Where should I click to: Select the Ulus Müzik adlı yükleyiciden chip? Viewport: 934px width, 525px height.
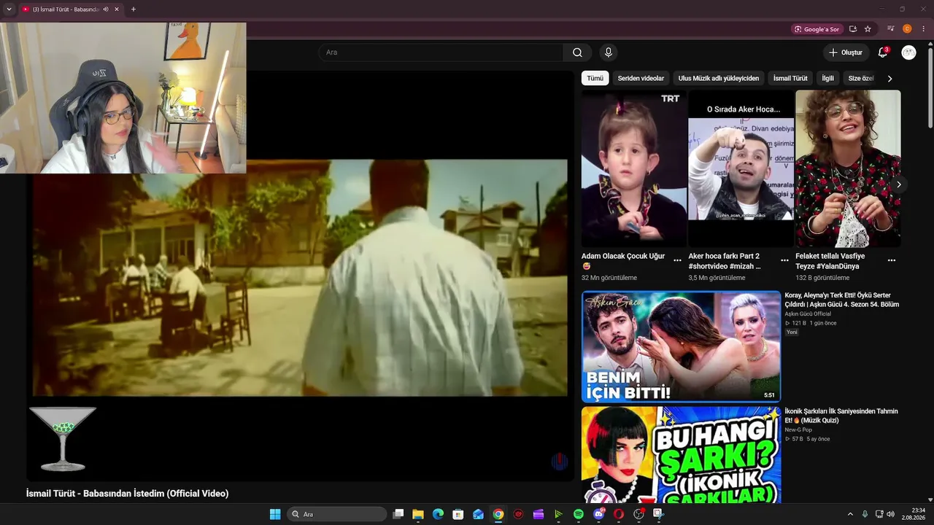tap(719, 78)
